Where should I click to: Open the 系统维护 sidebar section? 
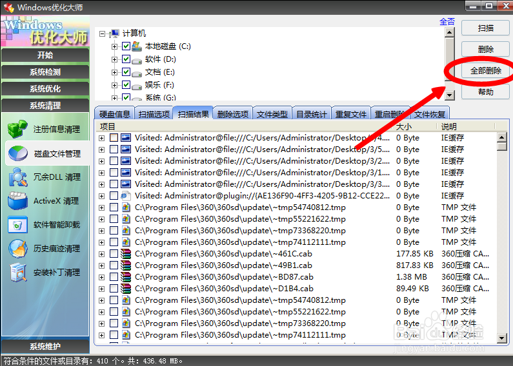[45, 347]
